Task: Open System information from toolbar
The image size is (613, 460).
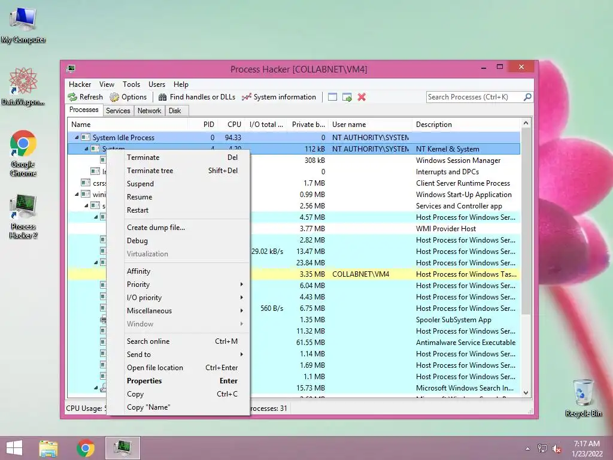Action: pyautogui.click(x=279, y=97)
